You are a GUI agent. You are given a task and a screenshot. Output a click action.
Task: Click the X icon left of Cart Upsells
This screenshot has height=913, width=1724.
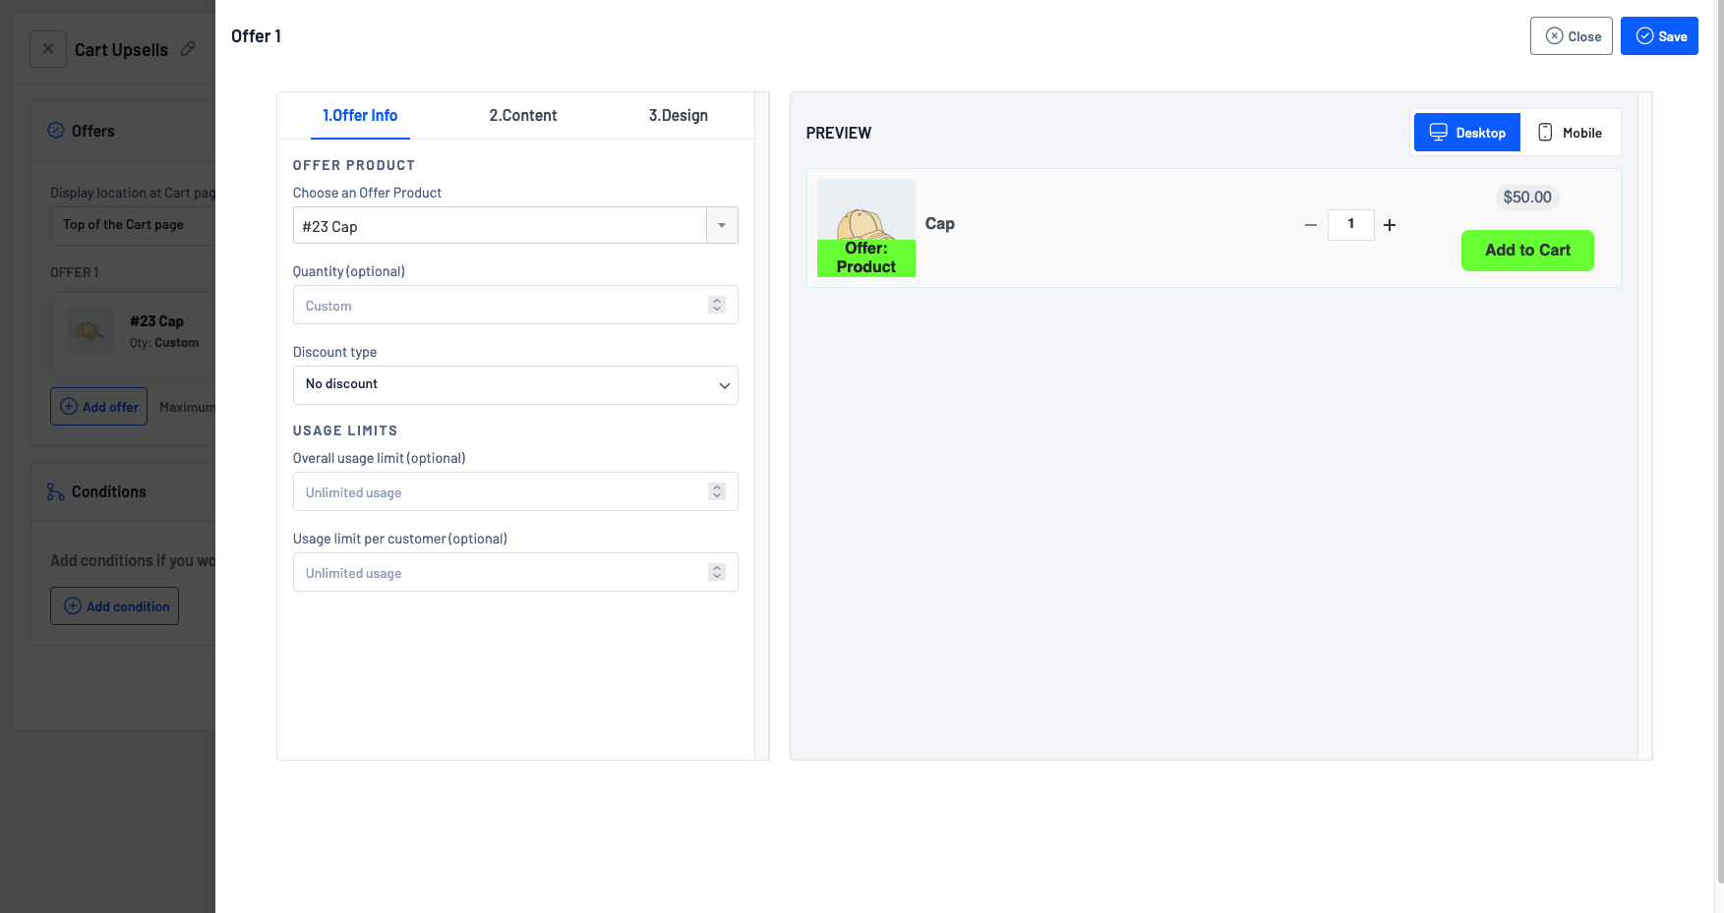pyautogui.click(x=48, y=48)
